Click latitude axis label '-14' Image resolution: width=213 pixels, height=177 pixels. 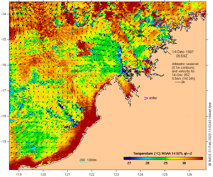point(3,14)
